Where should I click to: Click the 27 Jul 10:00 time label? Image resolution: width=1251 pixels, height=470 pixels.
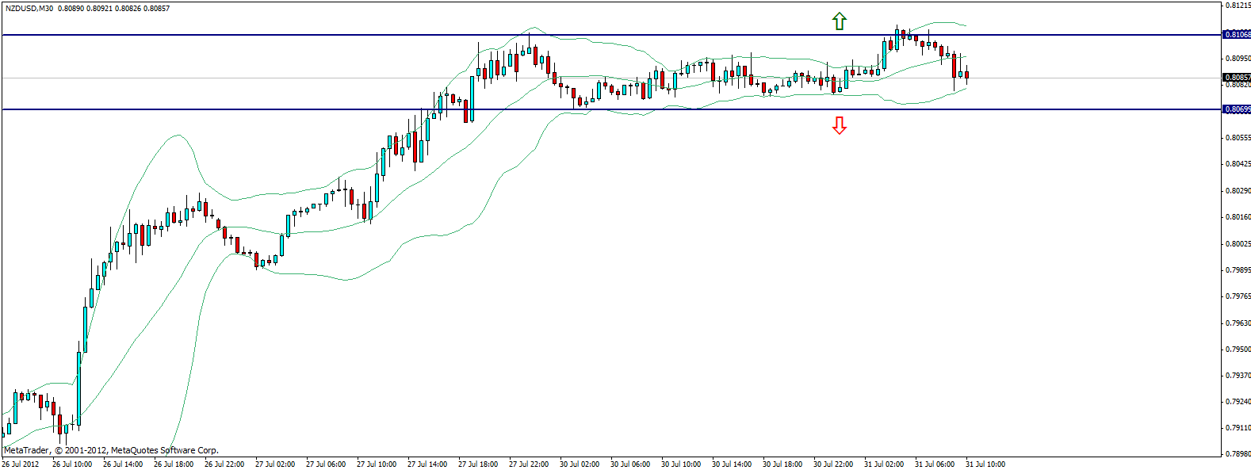[377, 464]
